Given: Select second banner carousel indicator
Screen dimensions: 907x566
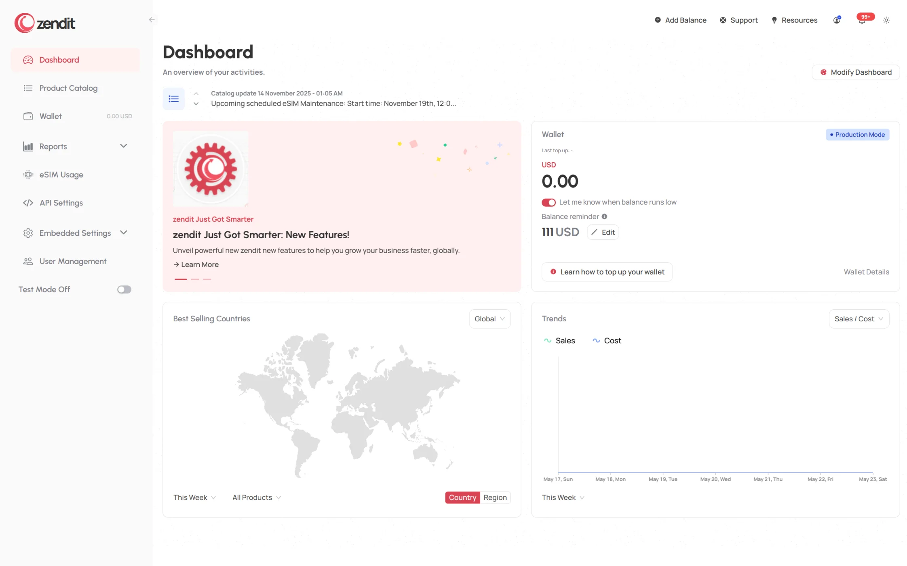Looking at the screenshot, I should 195,279.
